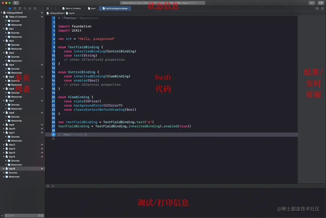This screenshot has width=326, height=218.
Task: Open the Issue navigator warning icon
Action: tap(30, 8)
